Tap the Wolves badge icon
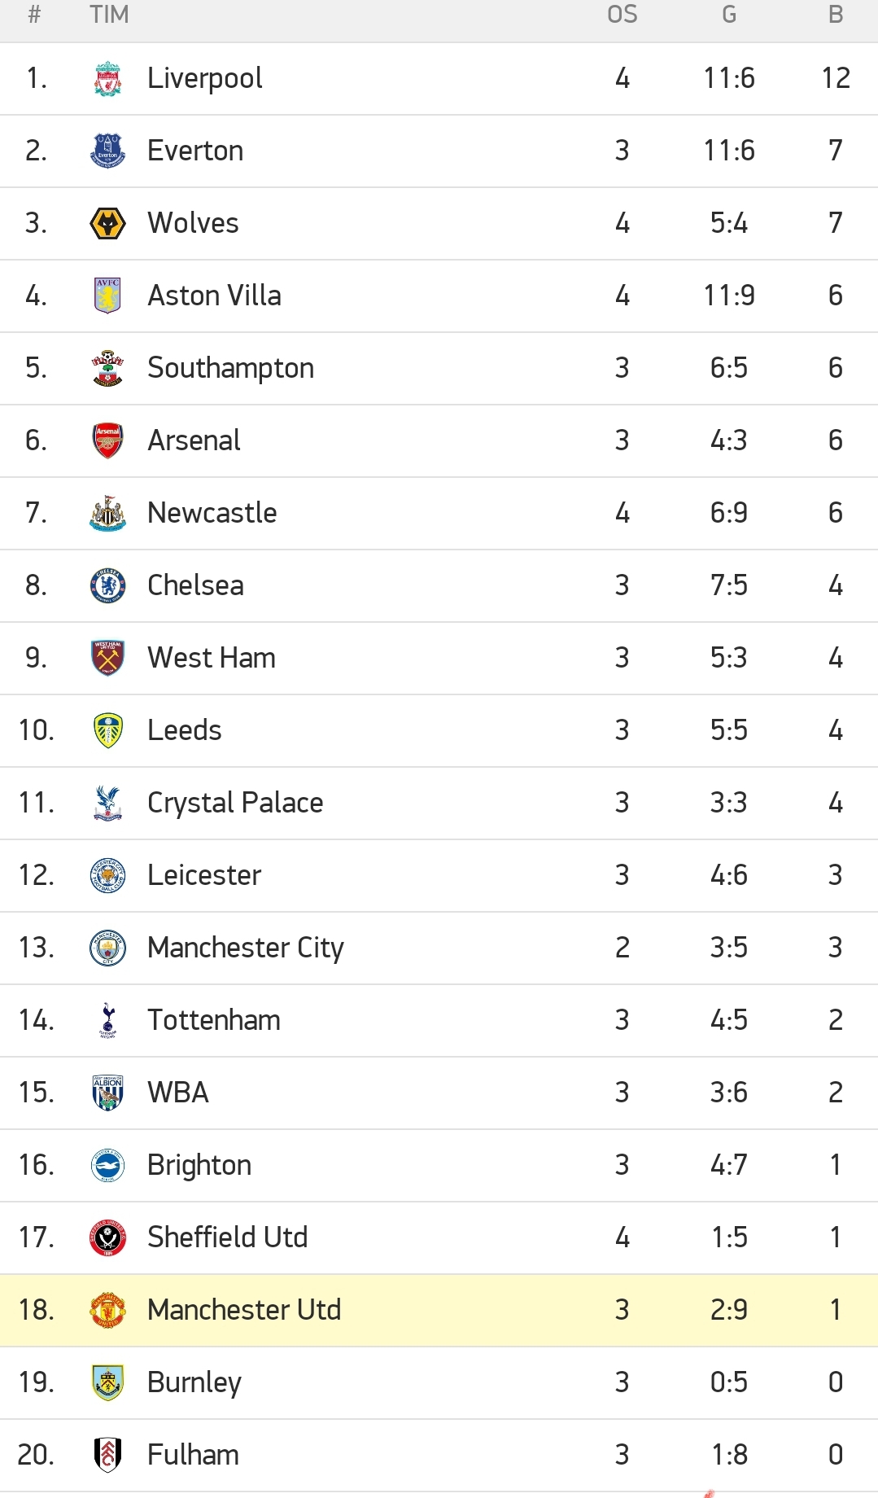The image size is (878, 1498). click(107, 224)
